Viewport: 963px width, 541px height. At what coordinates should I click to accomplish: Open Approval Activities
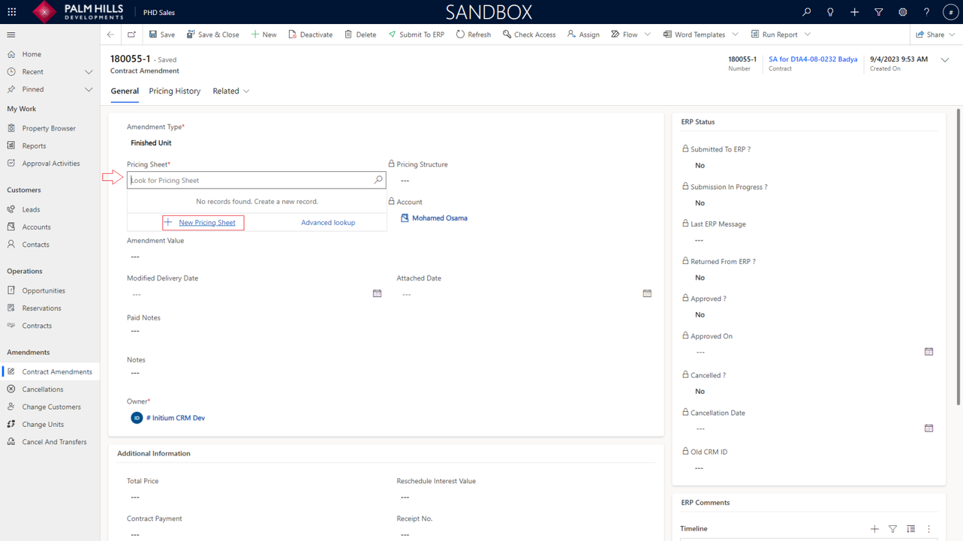tap(50, 164)
